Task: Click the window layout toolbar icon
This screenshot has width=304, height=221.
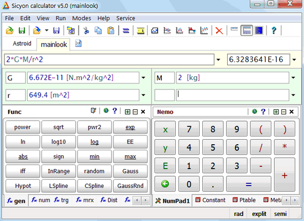Action: click(x=71, y=30)
